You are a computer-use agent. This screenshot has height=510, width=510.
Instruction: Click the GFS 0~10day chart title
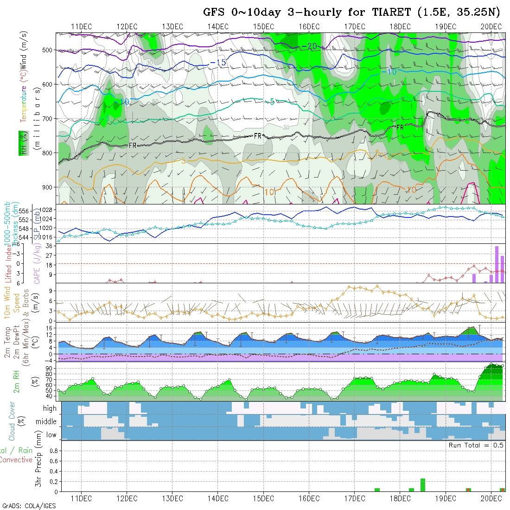[x=354, y=13]
